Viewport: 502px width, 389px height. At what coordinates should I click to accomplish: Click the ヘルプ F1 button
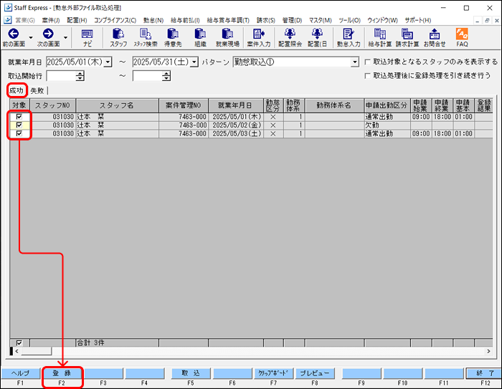[x=21, y=373]
